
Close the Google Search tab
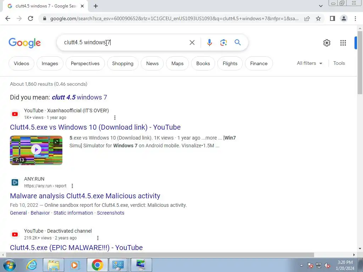click(82, 6)
